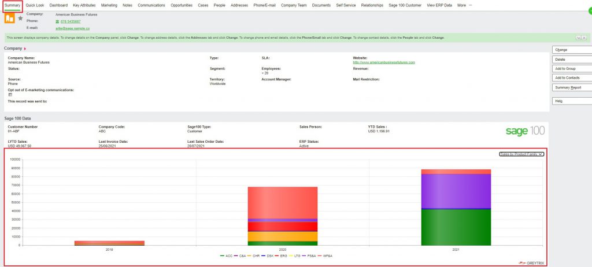Open the Summary Report button

572,88
